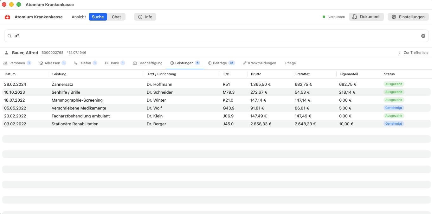The image size is (432, 214).
Task: Click ICD code J45.0
Action: point(228,124)
